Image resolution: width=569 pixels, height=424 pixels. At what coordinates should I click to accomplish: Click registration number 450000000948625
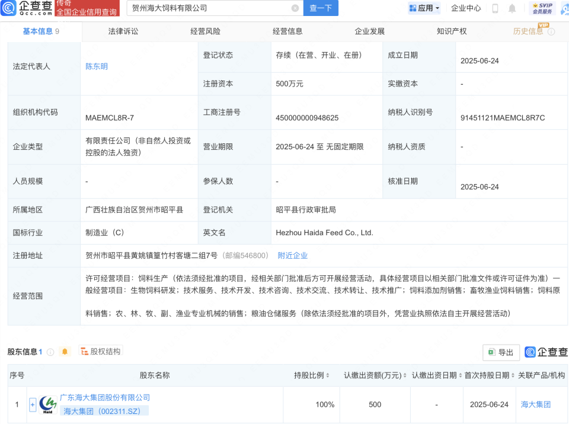307,118
